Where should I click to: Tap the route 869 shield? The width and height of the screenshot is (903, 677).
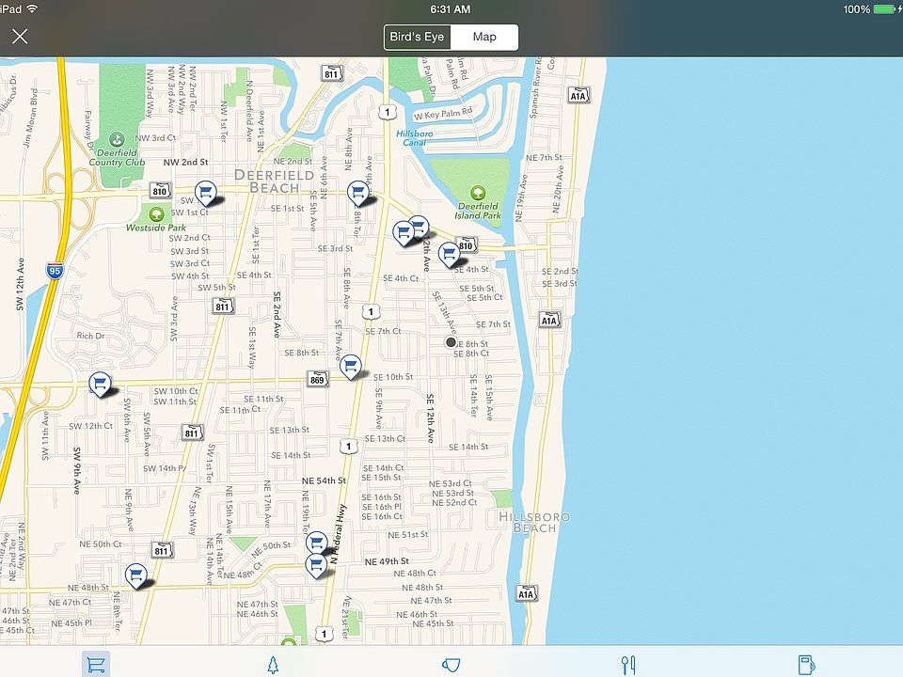pos(317,379)
